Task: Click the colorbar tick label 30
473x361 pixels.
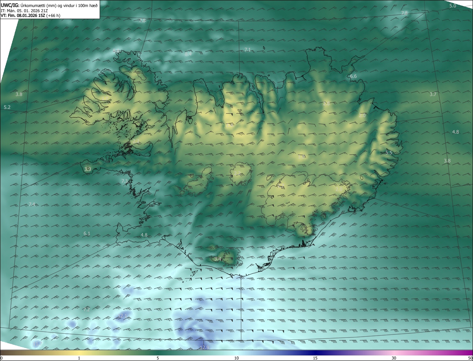Action: [x=394, y=358]
